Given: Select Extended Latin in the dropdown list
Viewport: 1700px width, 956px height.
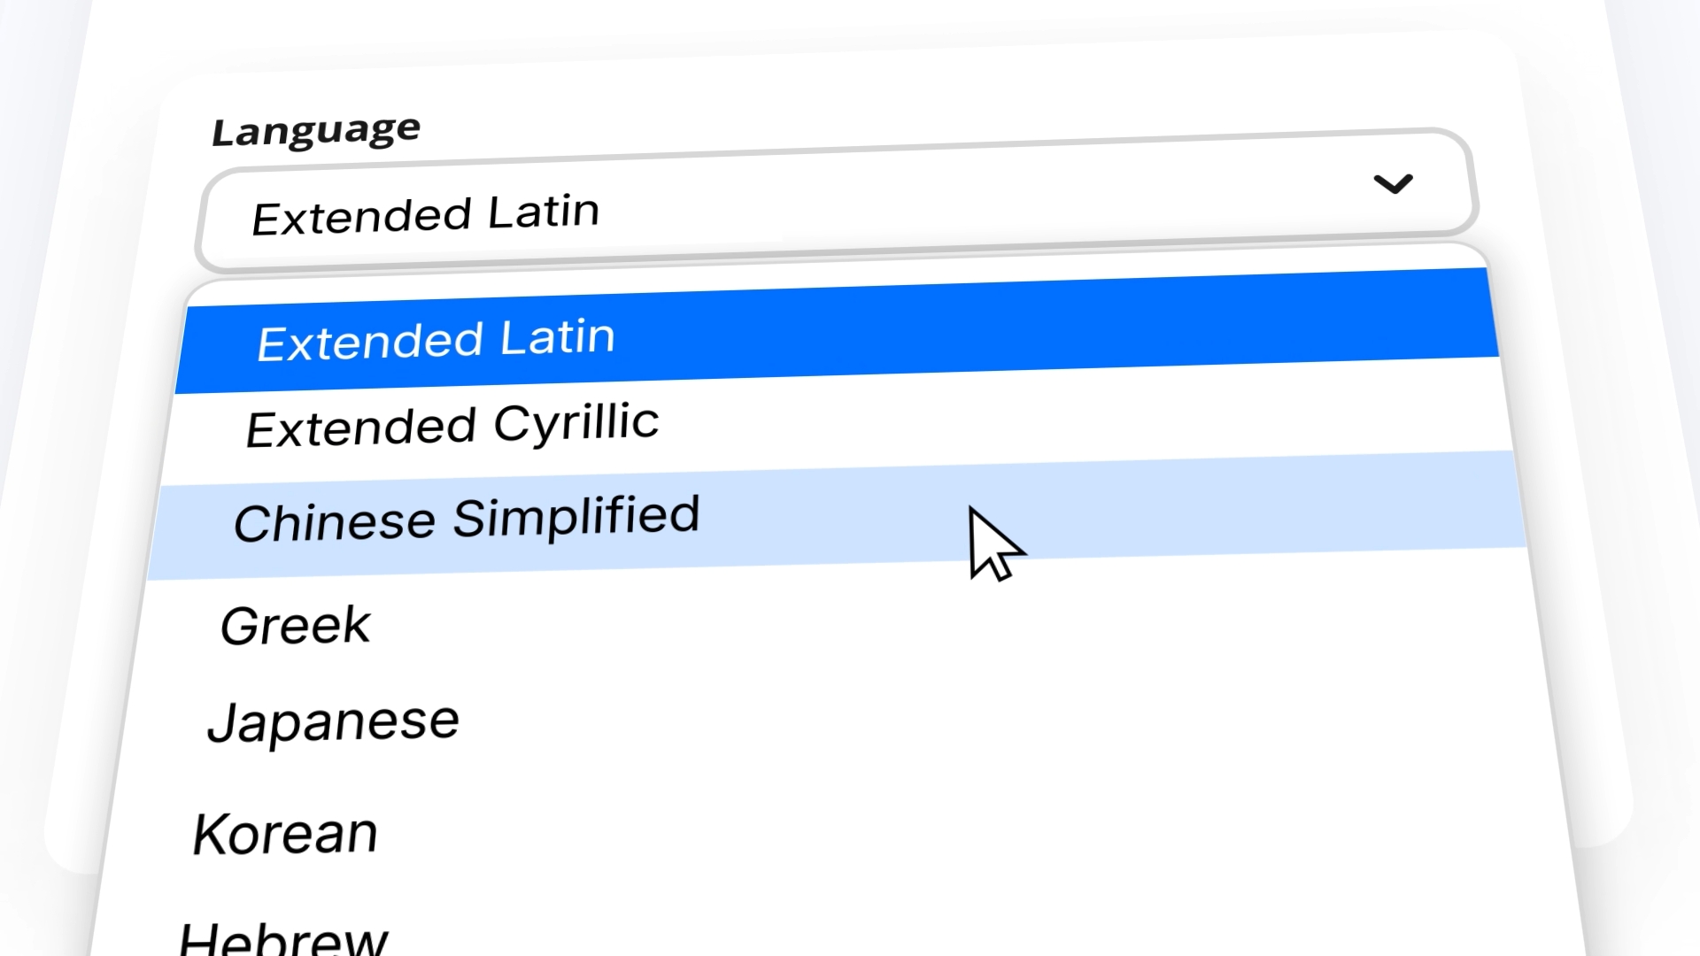Looking at the screenshot, I should pyautogui.click(x=436, y=340).
